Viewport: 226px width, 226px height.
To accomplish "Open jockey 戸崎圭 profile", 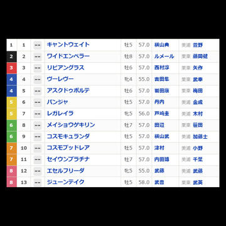I will coord(161,114).
